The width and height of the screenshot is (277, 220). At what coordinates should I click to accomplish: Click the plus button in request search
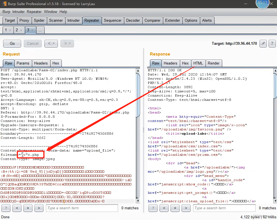pos(28,208)
